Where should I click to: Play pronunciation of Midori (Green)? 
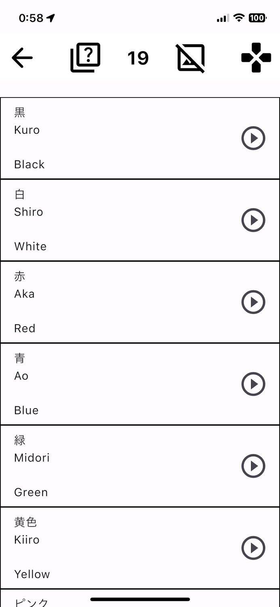[x=253, y=466]
